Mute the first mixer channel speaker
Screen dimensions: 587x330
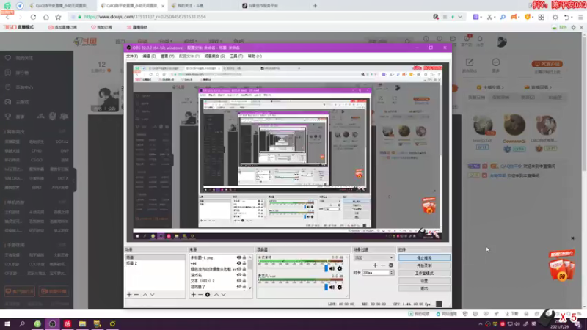tap(332, 268)
